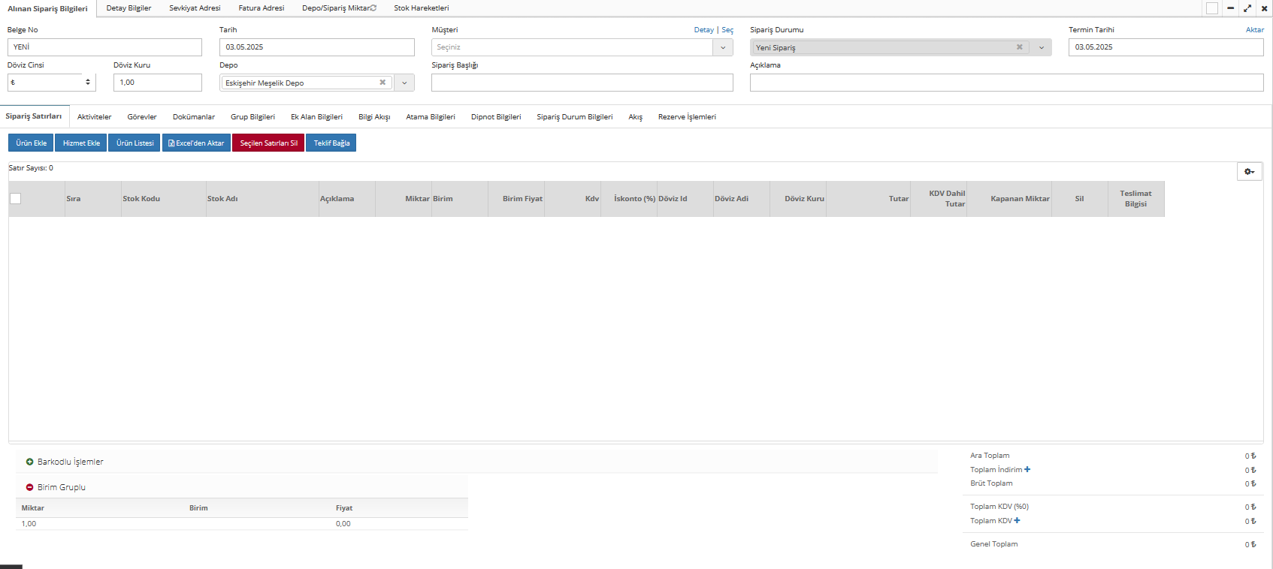The image size is (1273, 569).
Task: Click the Döviz Cinsi currency stepper
Action: 88,83
